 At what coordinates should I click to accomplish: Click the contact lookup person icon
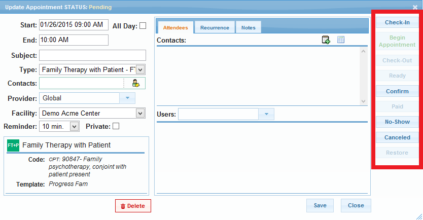135,84
